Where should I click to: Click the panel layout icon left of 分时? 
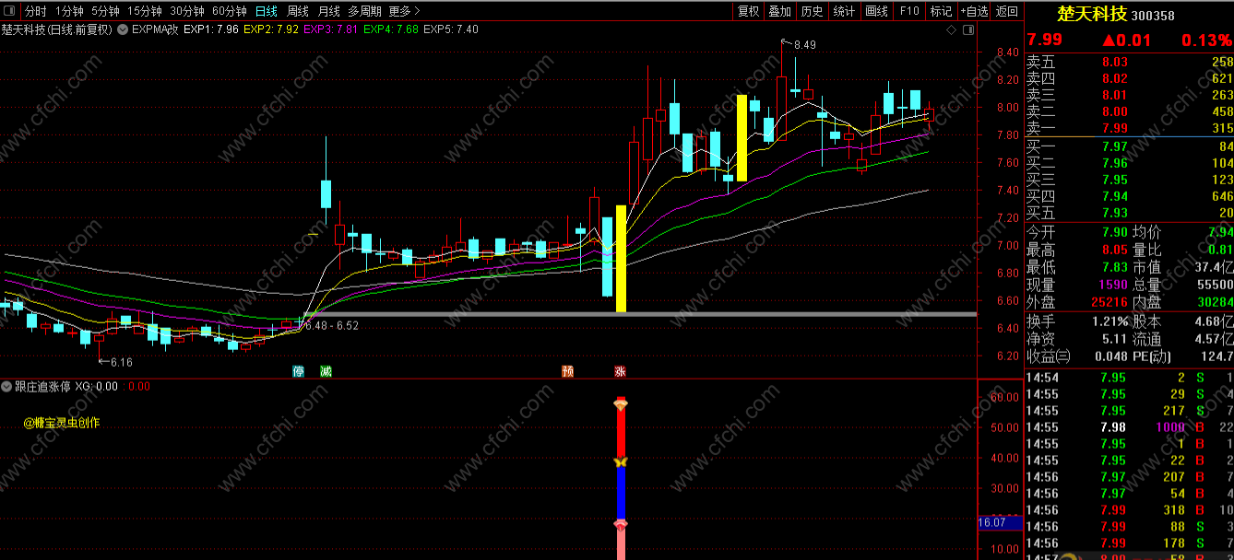[x=10, y=11]
